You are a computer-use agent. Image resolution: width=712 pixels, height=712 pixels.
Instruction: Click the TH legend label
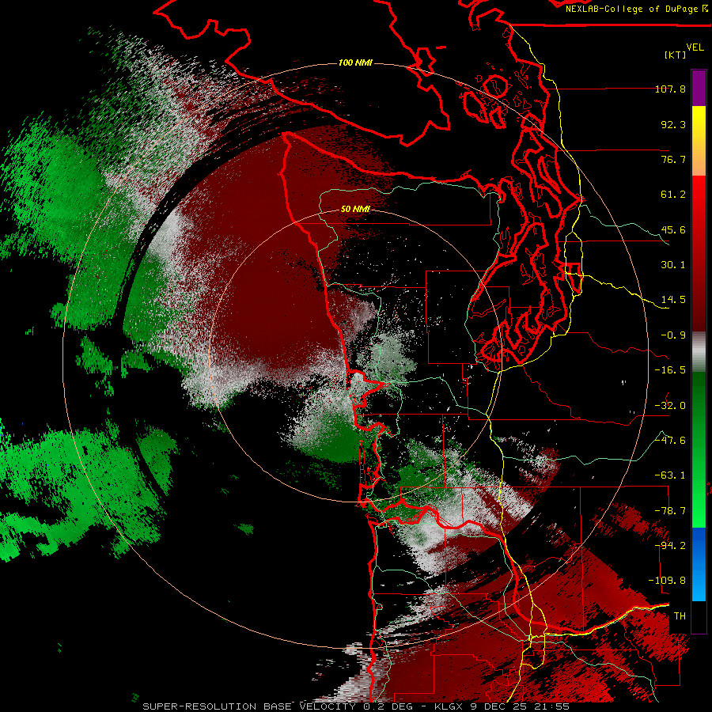point(680,616)
